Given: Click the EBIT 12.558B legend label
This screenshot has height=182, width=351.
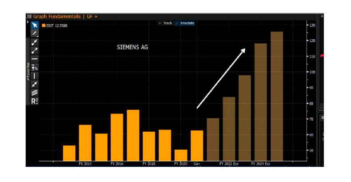Looking at the screenshot, I should [x=57, y=26].
